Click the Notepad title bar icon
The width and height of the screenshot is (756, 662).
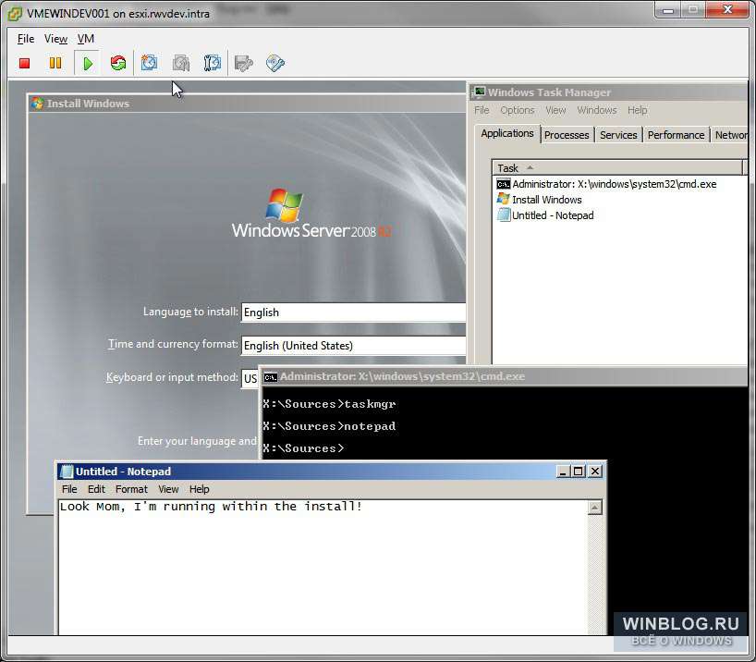[x=67, y=471]
